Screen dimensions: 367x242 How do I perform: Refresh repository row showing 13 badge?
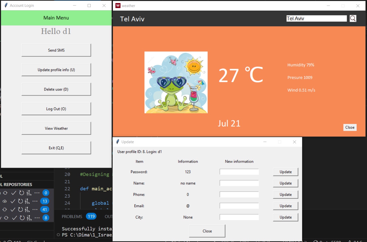click(x=20, y=201)
